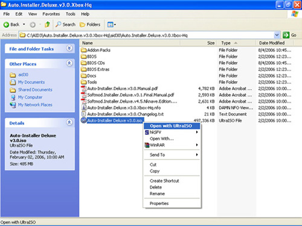Select the BIOS Extras folder icon

click(x=84, y=69)
